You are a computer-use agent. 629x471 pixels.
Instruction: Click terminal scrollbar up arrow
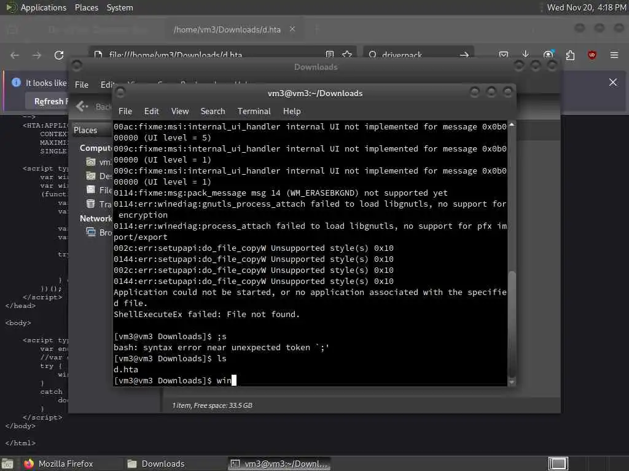coord(512,125)
